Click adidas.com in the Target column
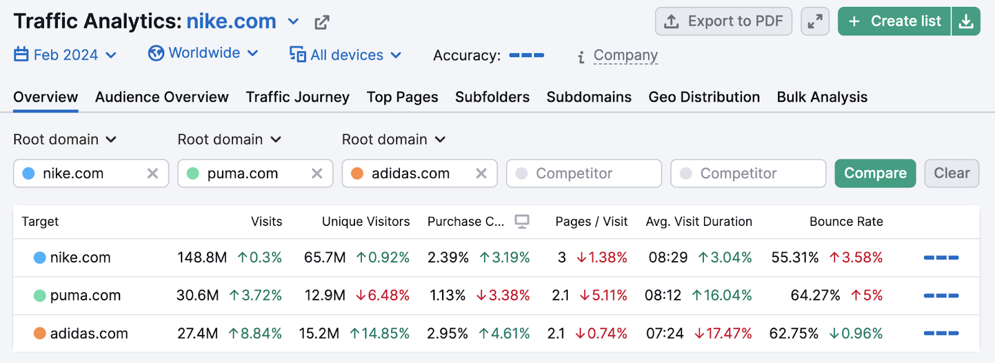 coord(89,334)
